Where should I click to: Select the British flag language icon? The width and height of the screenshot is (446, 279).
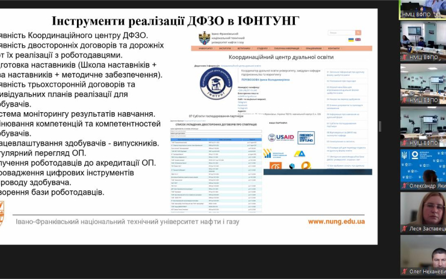click(358, 40)
